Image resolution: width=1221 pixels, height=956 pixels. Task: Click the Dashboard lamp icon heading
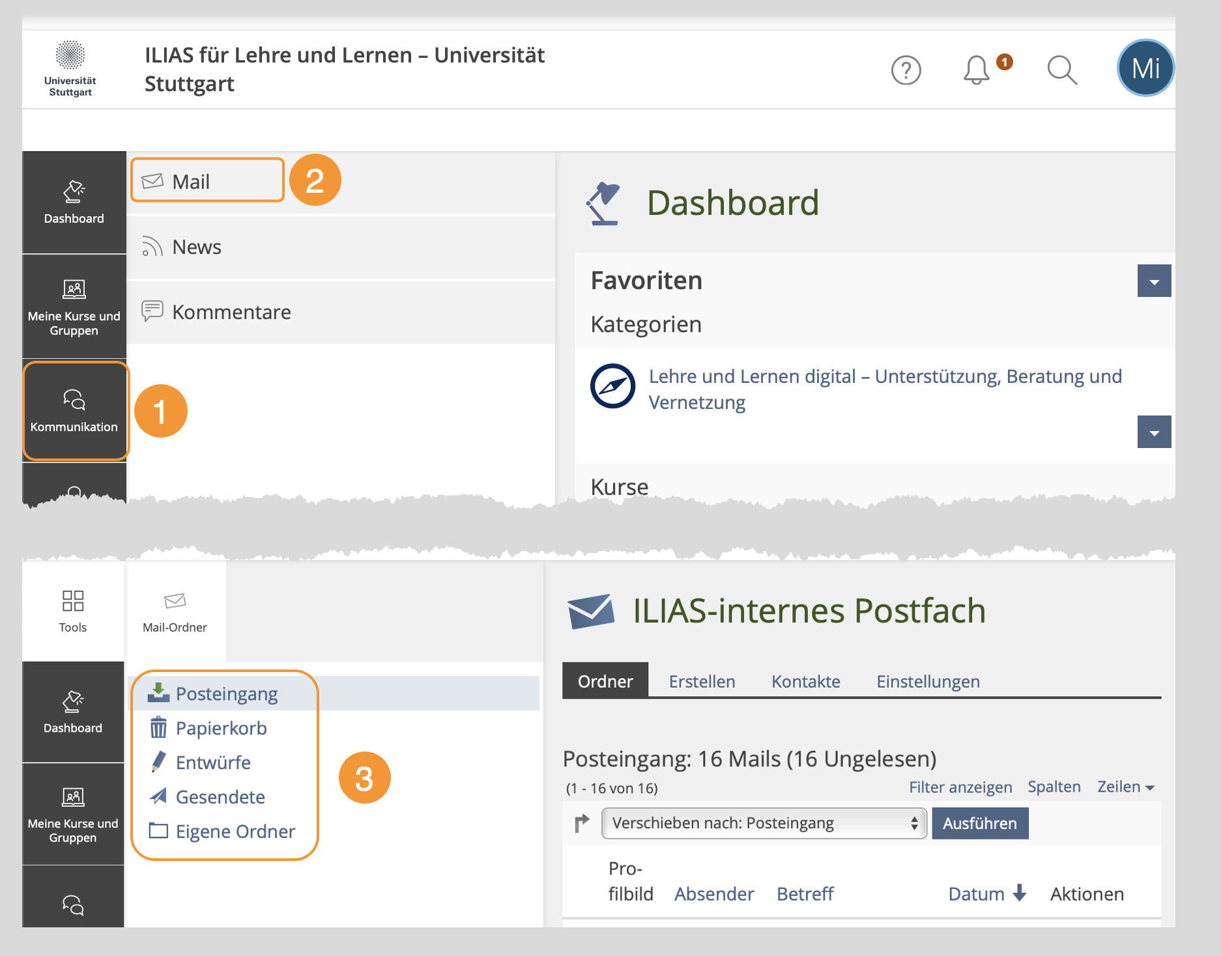click(603, 203)
